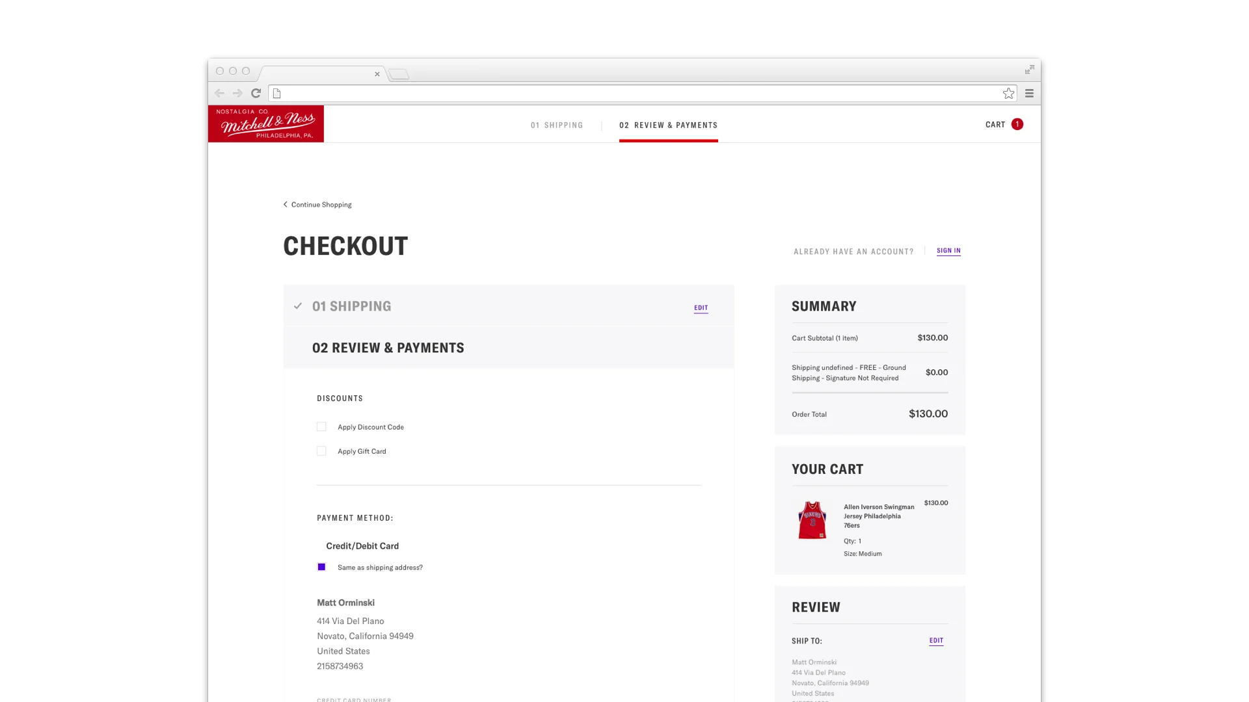Screen dimensions: 1249x702
Task: Click the browser forward arrow
Action: [237, 93]
